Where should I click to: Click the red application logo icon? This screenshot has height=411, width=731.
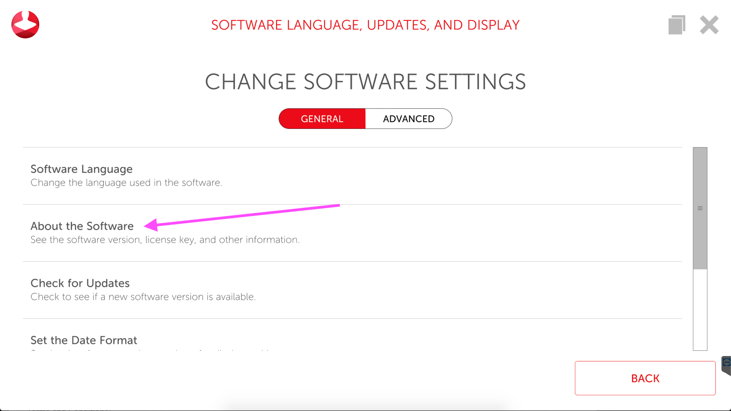(25, 25)
